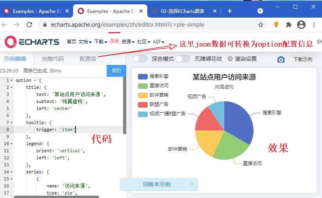This screenshot has height=198, width=322.
Task: Open the tab search dropdown arrow
Action: 260,11
